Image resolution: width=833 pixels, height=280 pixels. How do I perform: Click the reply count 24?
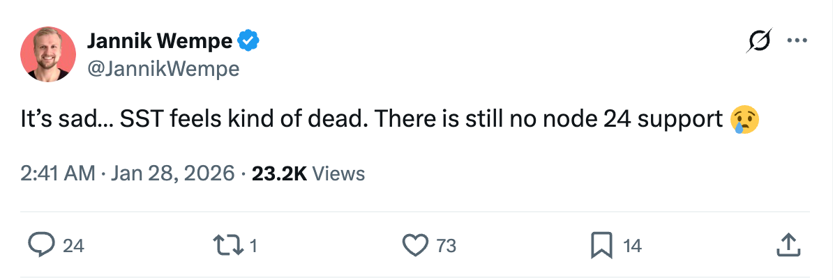pos(73,245)
